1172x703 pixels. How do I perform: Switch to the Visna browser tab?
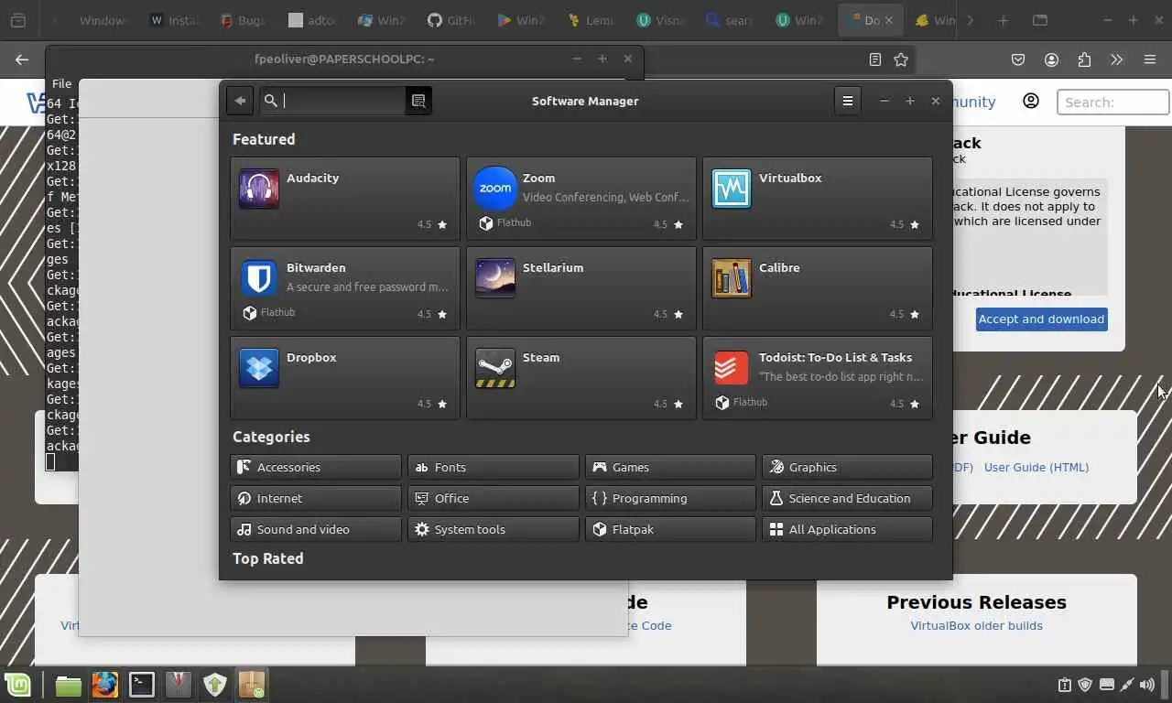pyautogui.click(x=662, y=20)
